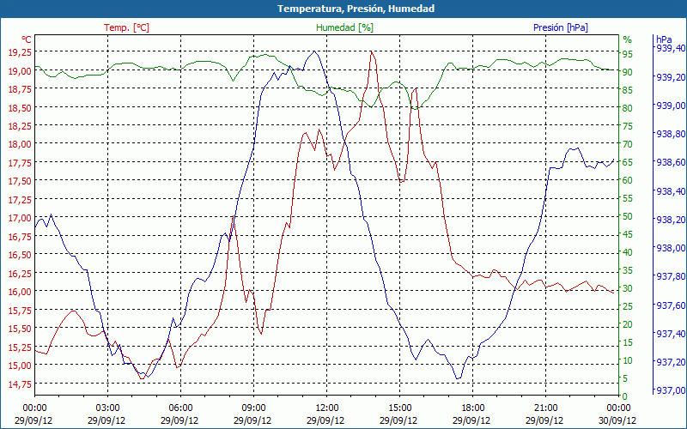Click temperature axis value 17,75

tap(20, 162)
